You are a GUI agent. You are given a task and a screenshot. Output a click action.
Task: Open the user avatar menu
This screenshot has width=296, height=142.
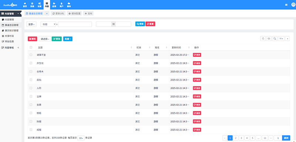click(293, 5)
